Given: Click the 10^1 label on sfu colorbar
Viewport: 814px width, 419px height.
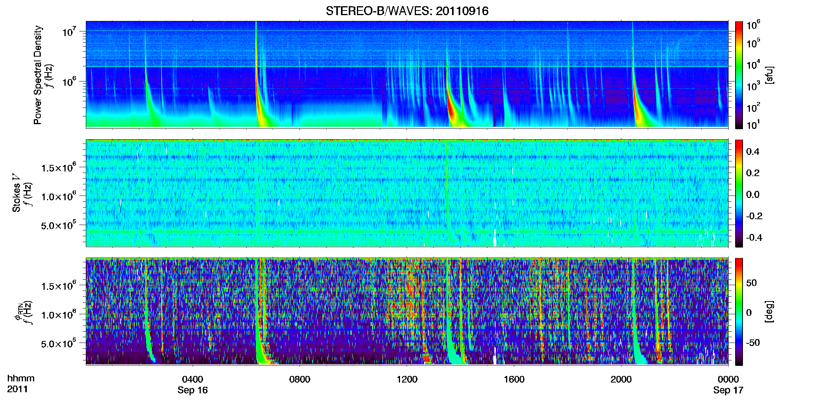Looking at the screenshot, I should point(753,125).
